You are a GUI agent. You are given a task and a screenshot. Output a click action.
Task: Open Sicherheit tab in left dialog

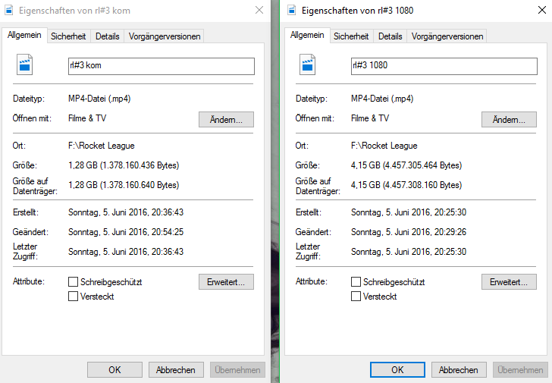point(69,36)
